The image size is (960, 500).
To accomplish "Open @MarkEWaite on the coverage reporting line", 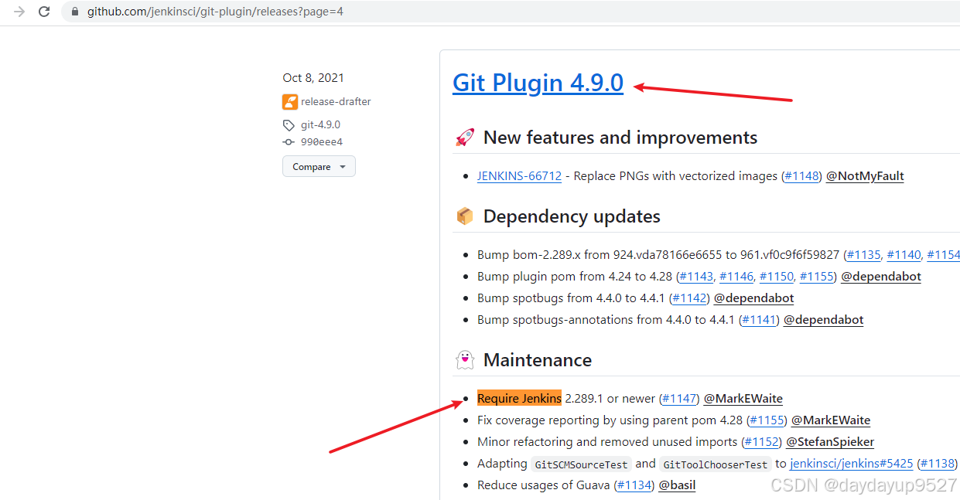I will pos(831,420).
